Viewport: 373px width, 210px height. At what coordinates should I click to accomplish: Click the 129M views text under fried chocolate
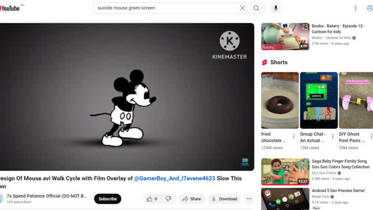272,148
